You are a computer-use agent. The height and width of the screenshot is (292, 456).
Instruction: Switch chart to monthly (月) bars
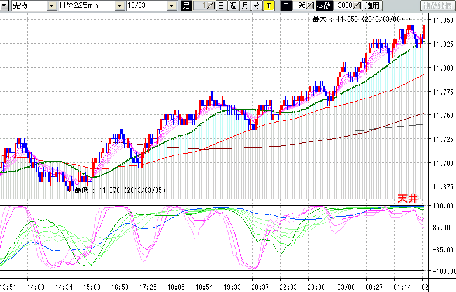click(x=244, y=5)
